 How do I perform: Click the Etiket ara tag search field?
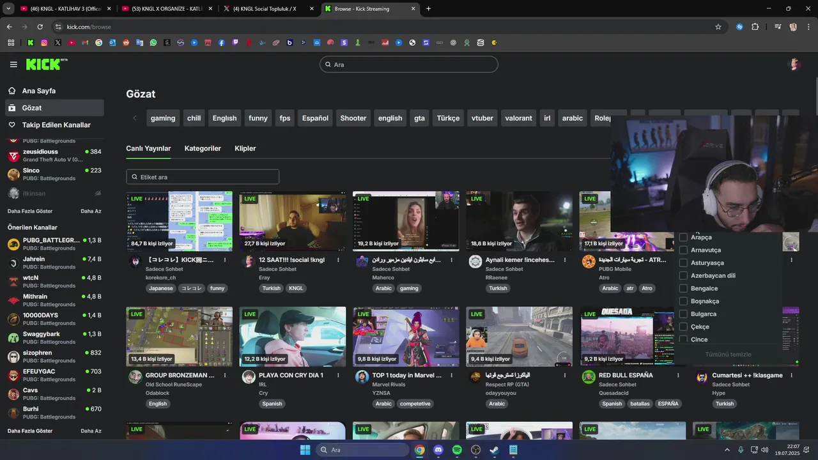[x=203, y=177]
